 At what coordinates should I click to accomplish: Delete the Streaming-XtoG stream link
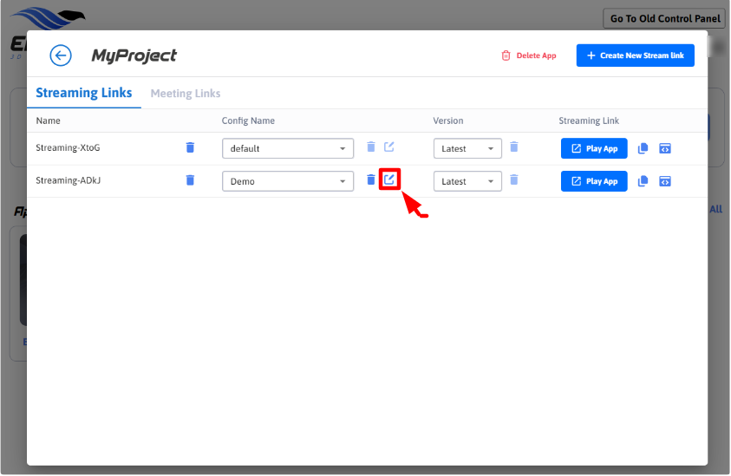[190, 147]
